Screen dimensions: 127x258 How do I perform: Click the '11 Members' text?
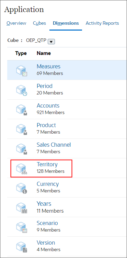point(50,211)
